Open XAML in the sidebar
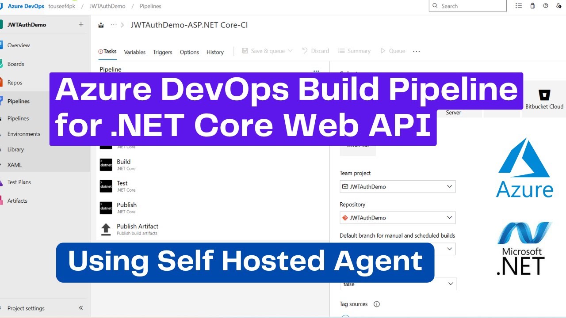 click(x=15, y=165)
